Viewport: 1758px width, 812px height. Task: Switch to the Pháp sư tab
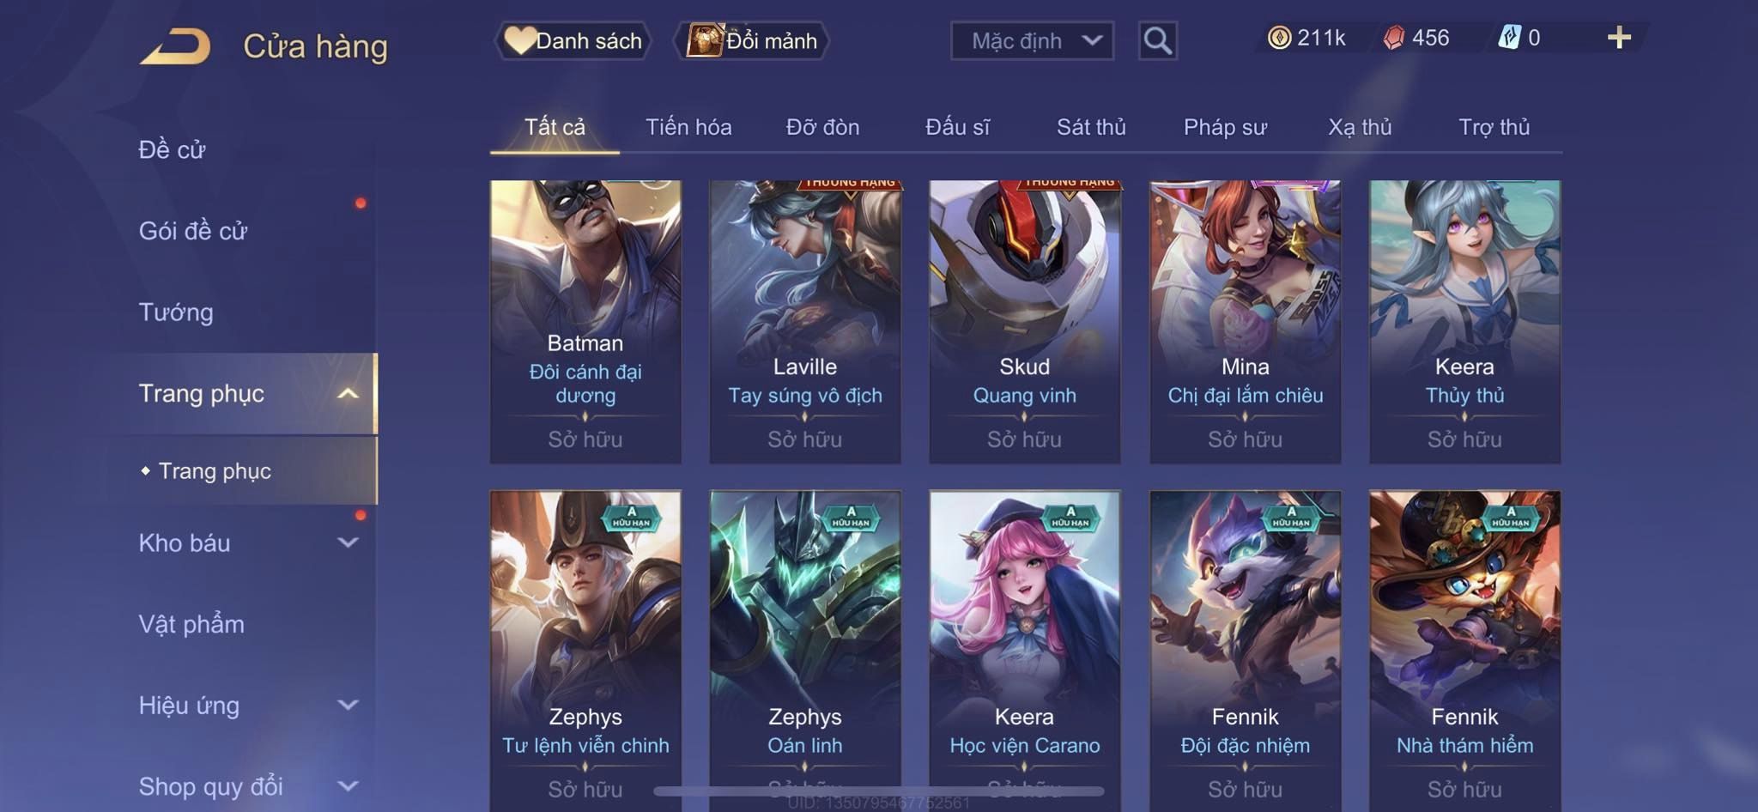1225,127
